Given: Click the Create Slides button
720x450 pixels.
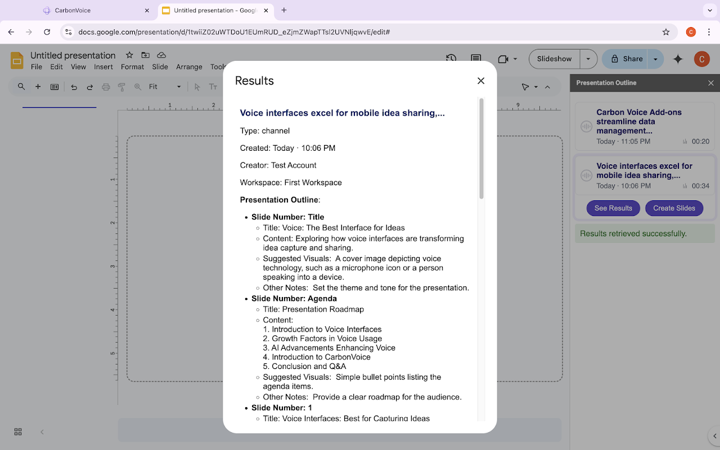Looking at the screenshot, I should [674, 208].
